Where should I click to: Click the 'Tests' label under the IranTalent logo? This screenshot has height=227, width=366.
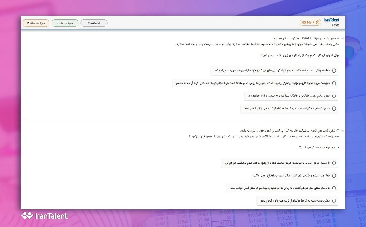(335, 25)
